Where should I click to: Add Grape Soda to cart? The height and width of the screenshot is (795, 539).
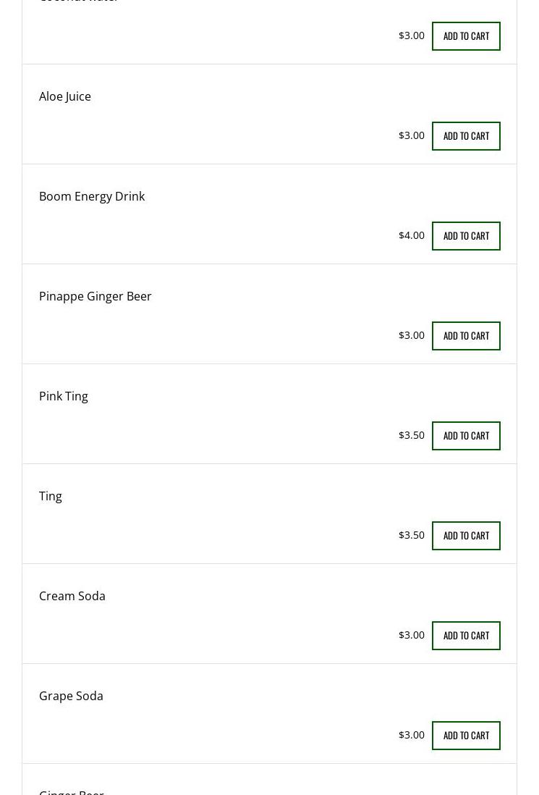[x=466, y=736]
